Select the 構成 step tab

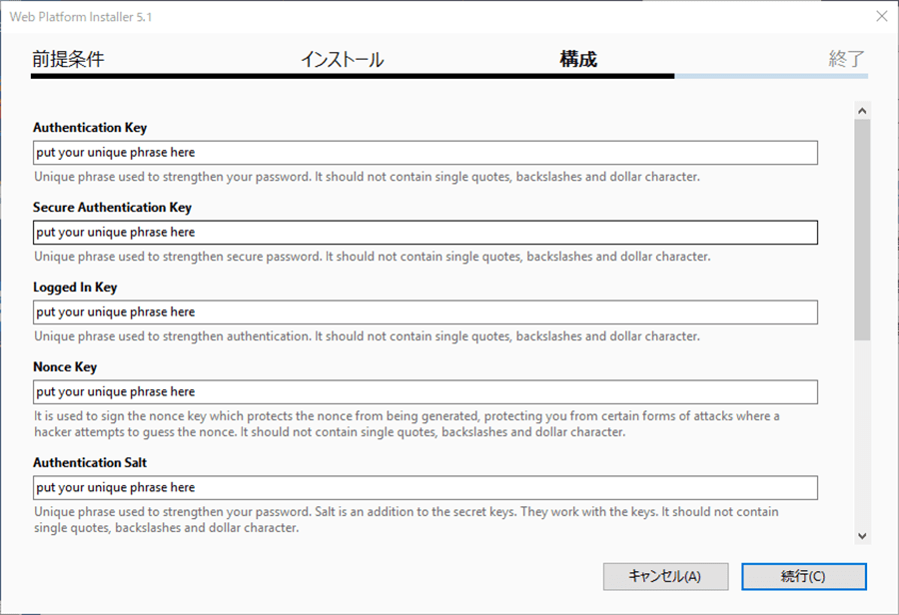[x=578, y=59]
